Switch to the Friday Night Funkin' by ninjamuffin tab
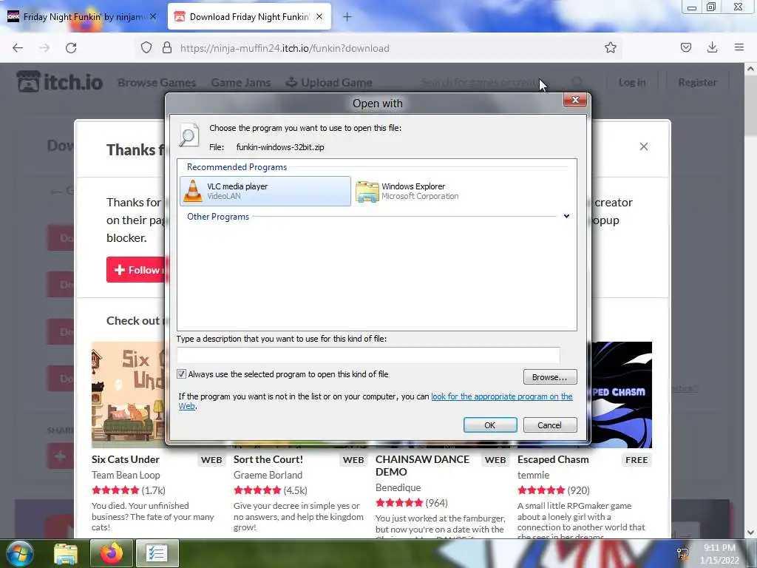The image size is (757, 568). (x=83, y=17)
